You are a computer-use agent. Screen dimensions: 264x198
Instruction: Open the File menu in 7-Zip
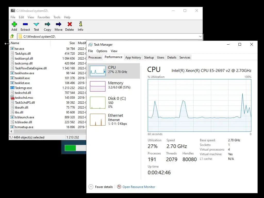click(x=13, y=17)
